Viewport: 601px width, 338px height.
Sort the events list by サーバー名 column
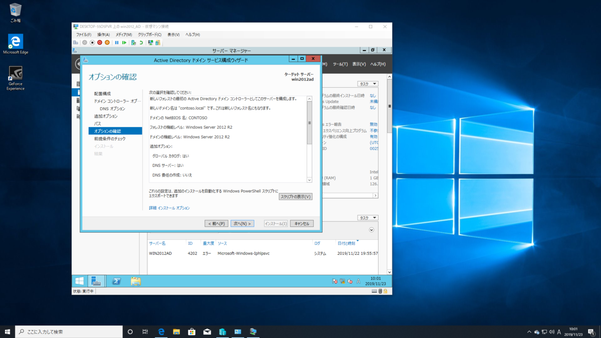(157, 243)
